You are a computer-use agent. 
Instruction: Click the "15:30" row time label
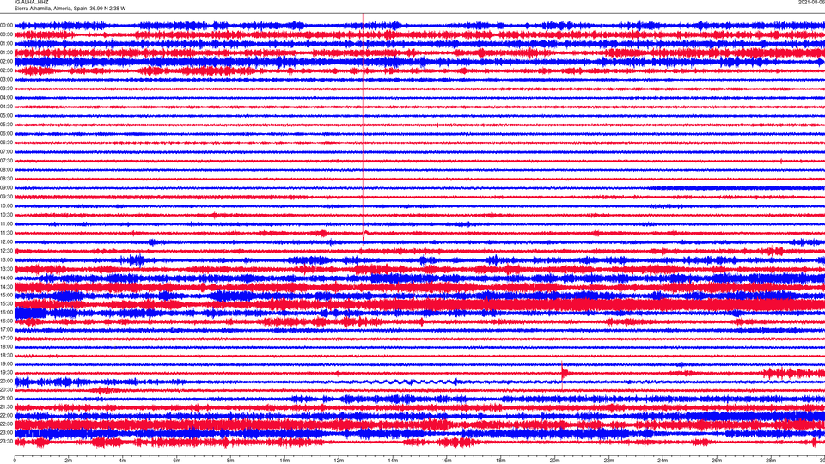pos(6,304)
